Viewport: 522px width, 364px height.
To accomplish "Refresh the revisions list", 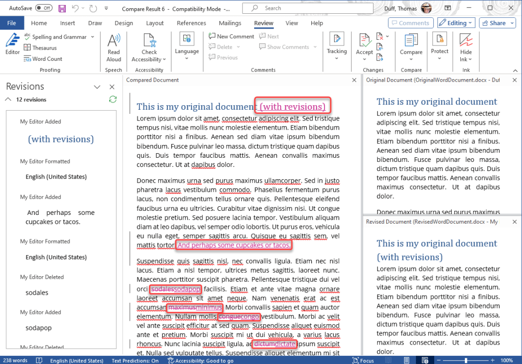I will [x=113, y=100].
